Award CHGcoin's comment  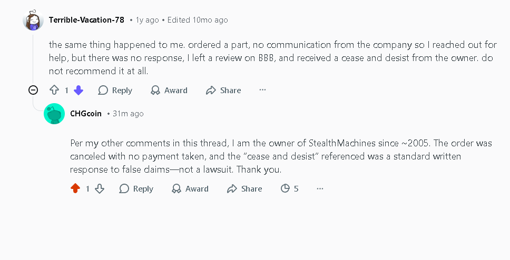pos(190,188)
